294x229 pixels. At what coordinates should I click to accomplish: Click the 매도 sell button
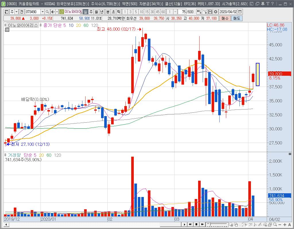click(237, 18)
